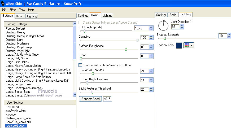Select Last Used user setting
The width and height of the screenshot is (231, 128).
click(x=12, y=107)
